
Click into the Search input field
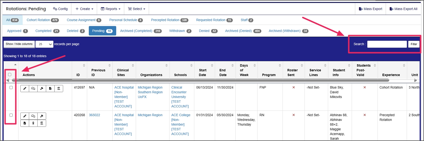387,44
